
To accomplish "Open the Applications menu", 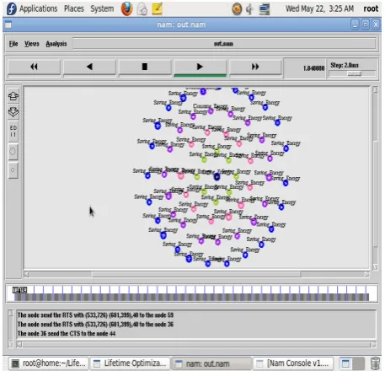I will coord(38,8).
